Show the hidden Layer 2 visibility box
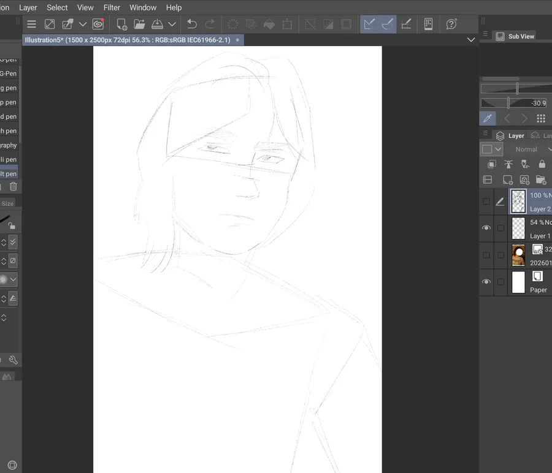The height and width of the screenshot is (473, 552). (x=486, y=201)
